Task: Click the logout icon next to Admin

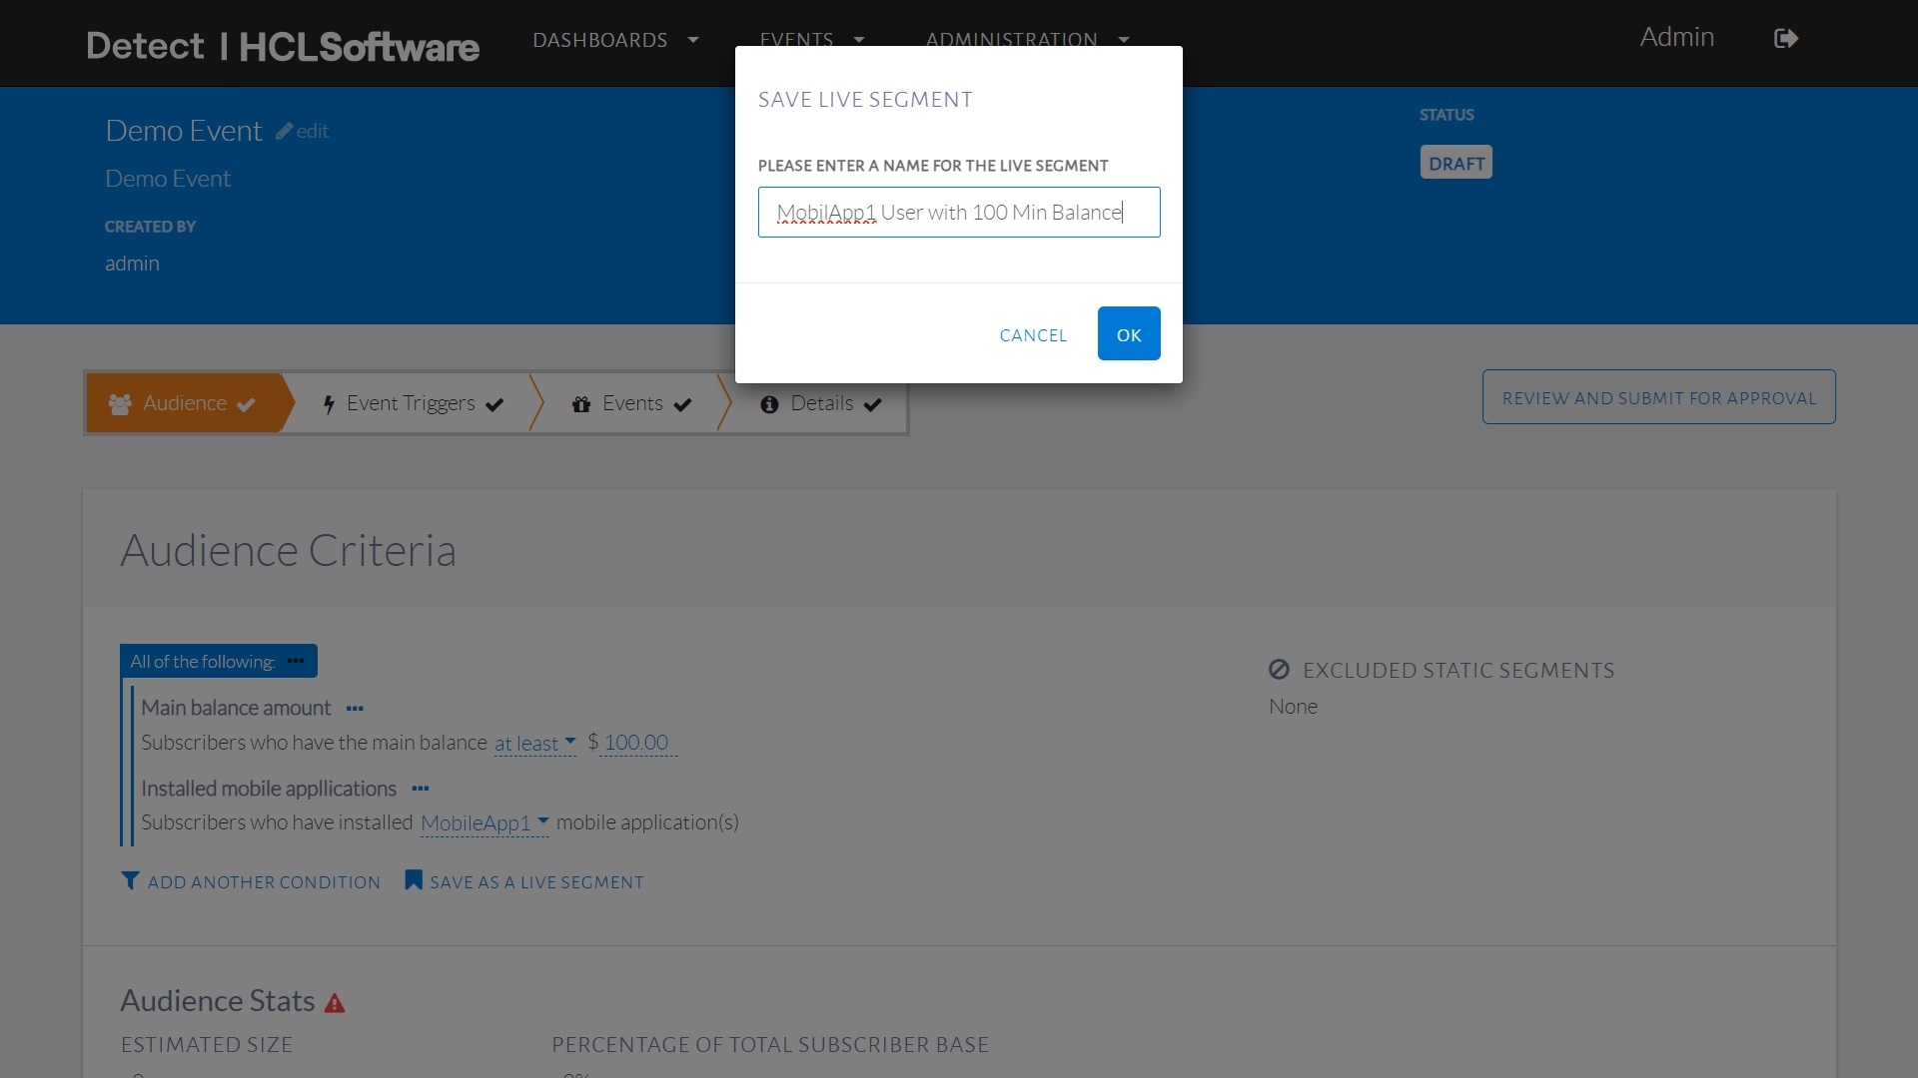Action: 1785,39
